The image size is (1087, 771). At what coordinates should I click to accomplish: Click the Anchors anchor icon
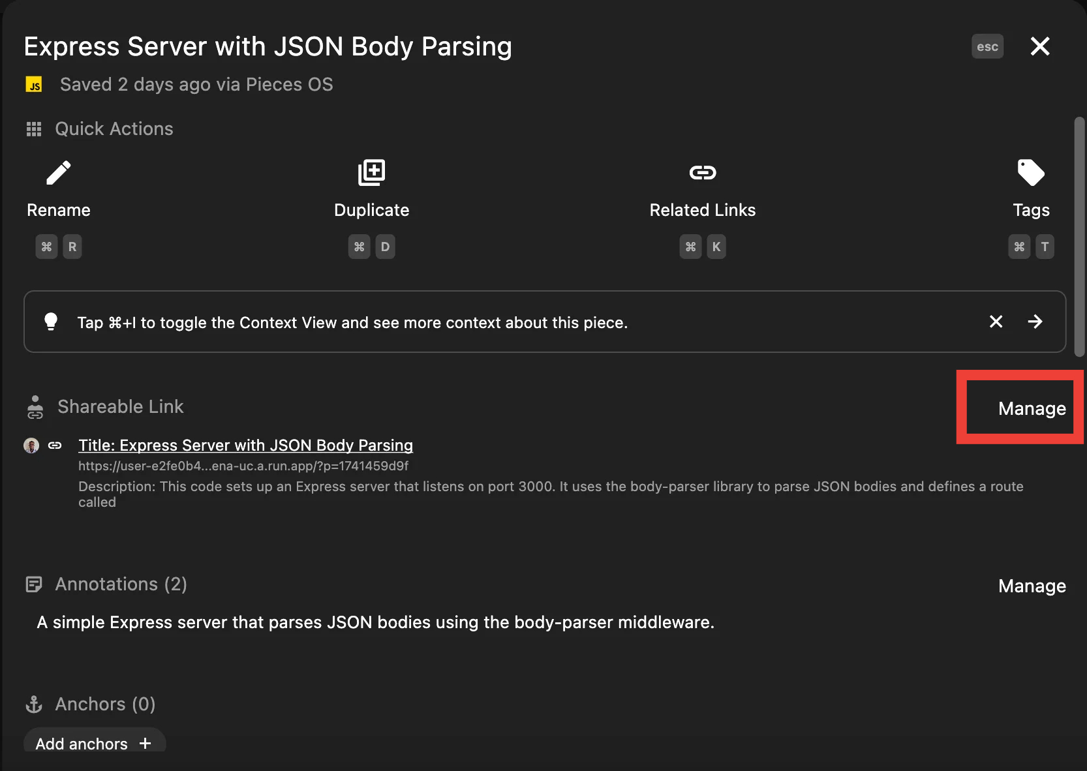click(x=34, y=704)
